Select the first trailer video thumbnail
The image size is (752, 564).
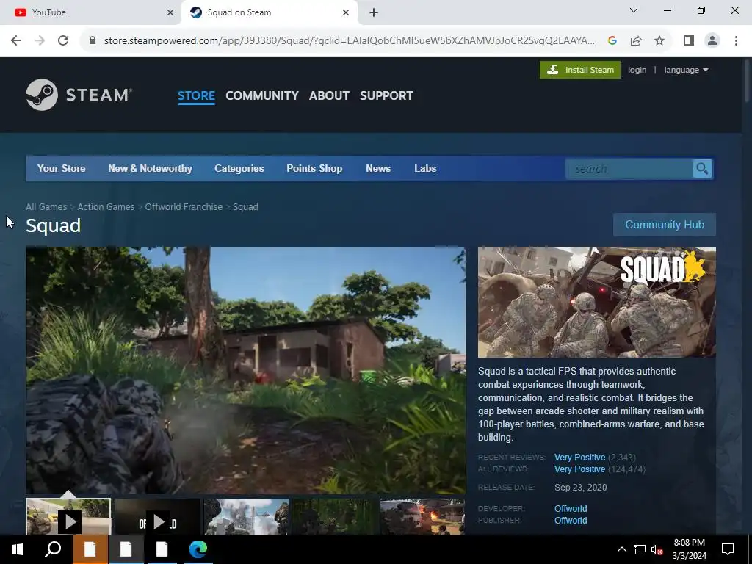pyautogui.click(x=68, y=517)
